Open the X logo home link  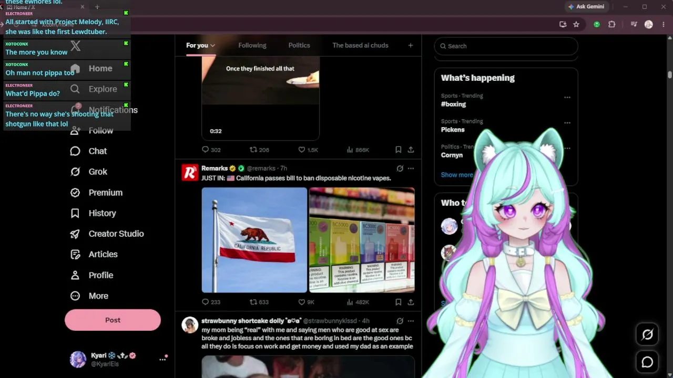point(76,46)
